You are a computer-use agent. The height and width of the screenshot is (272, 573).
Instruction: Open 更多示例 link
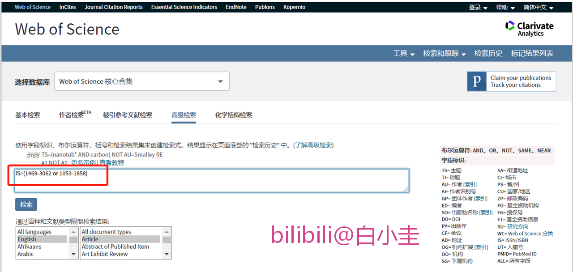(83, 163)
